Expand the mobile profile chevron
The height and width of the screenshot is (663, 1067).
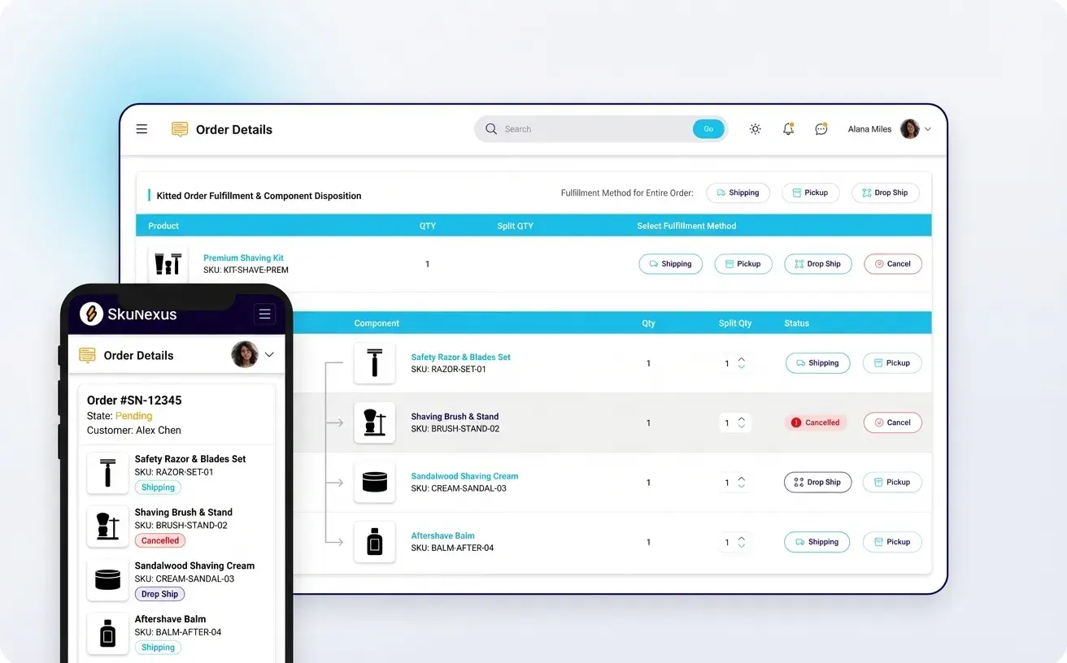click(269, 355)
